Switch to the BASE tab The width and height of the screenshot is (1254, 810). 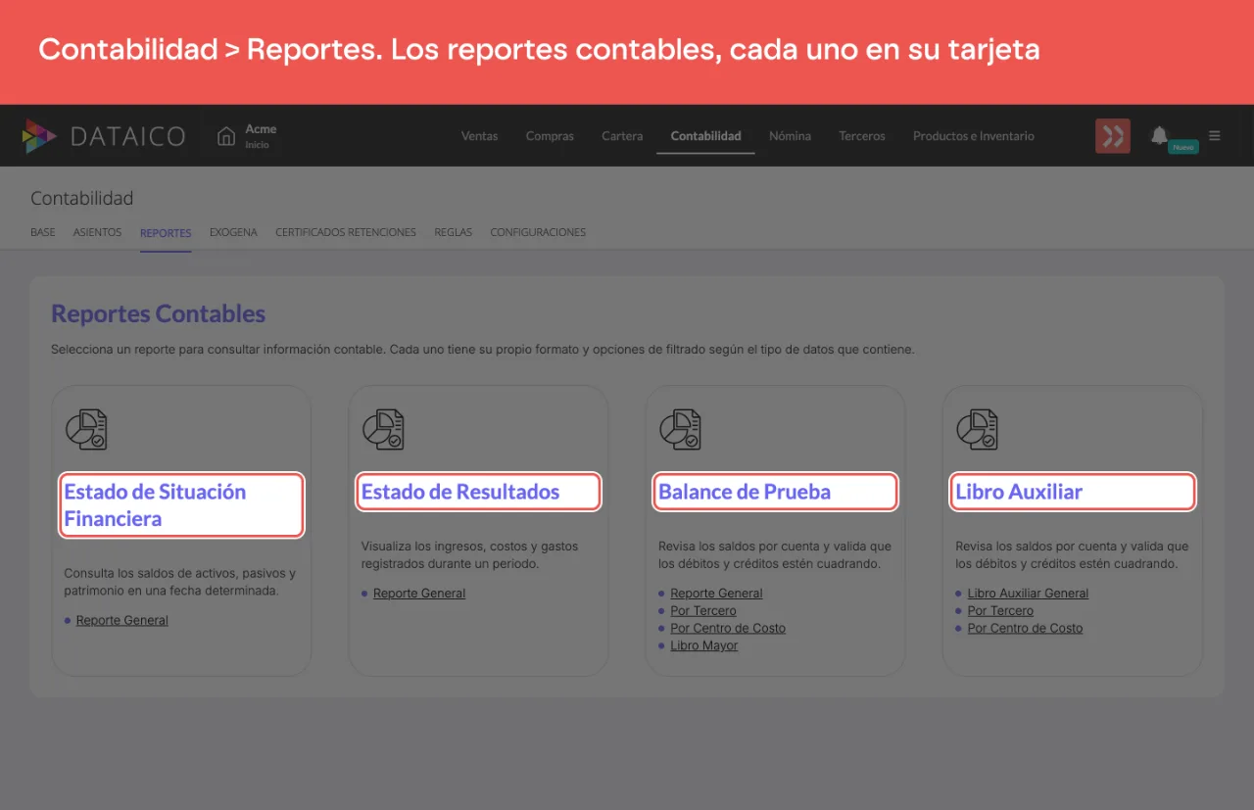(43, 233)
